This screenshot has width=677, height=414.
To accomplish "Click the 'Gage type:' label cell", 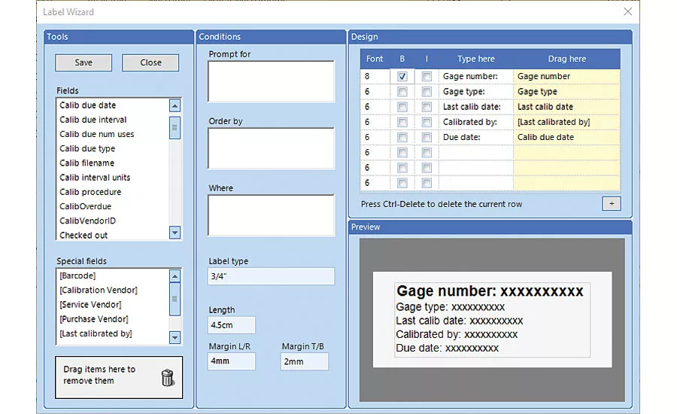I will pyautogui.click(x=476, y=92).
